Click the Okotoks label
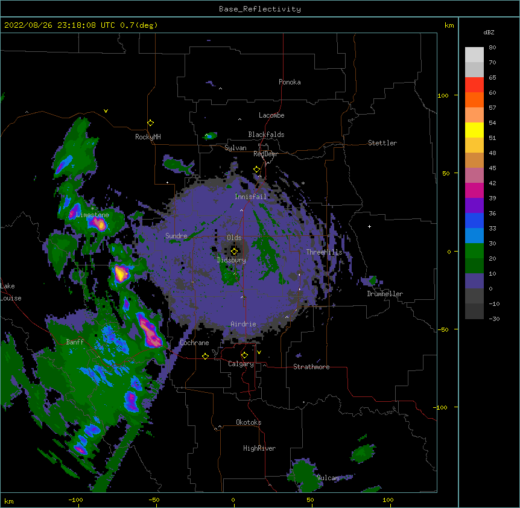Viewport: 520px width, 508px height. click(x=249, y=422)
